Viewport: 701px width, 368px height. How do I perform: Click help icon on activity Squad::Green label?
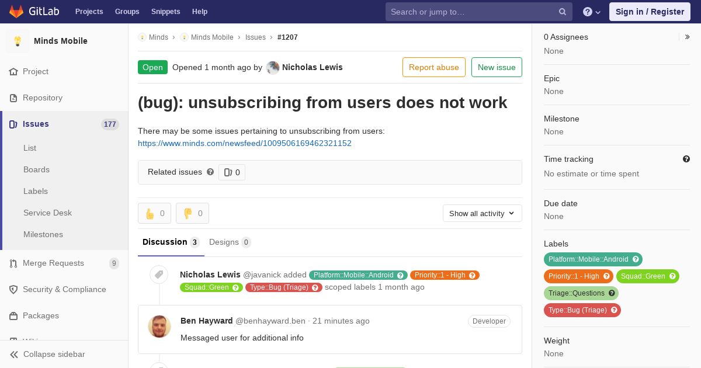click(236, 287)
